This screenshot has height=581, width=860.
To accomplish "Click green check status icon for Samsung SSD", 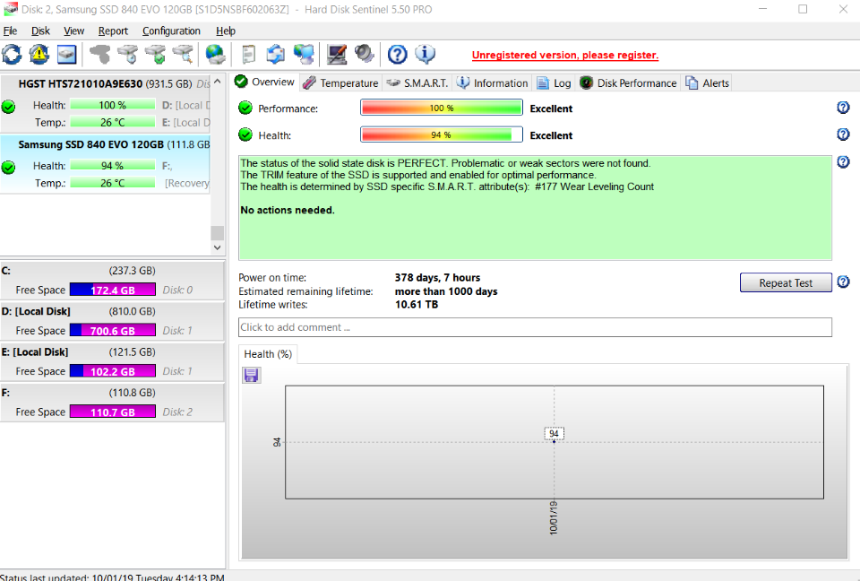I will coord(8,167).
